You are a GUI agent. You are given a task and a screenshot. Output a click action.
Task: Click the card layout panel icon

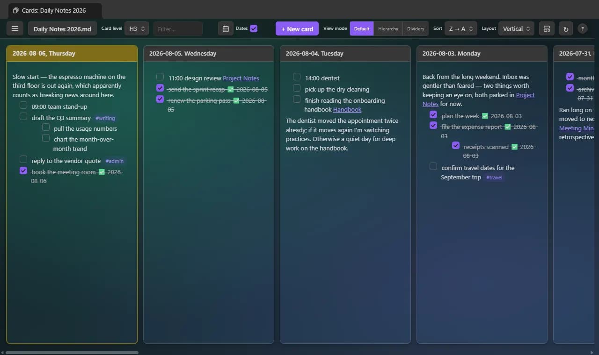(x=547, y=28)
